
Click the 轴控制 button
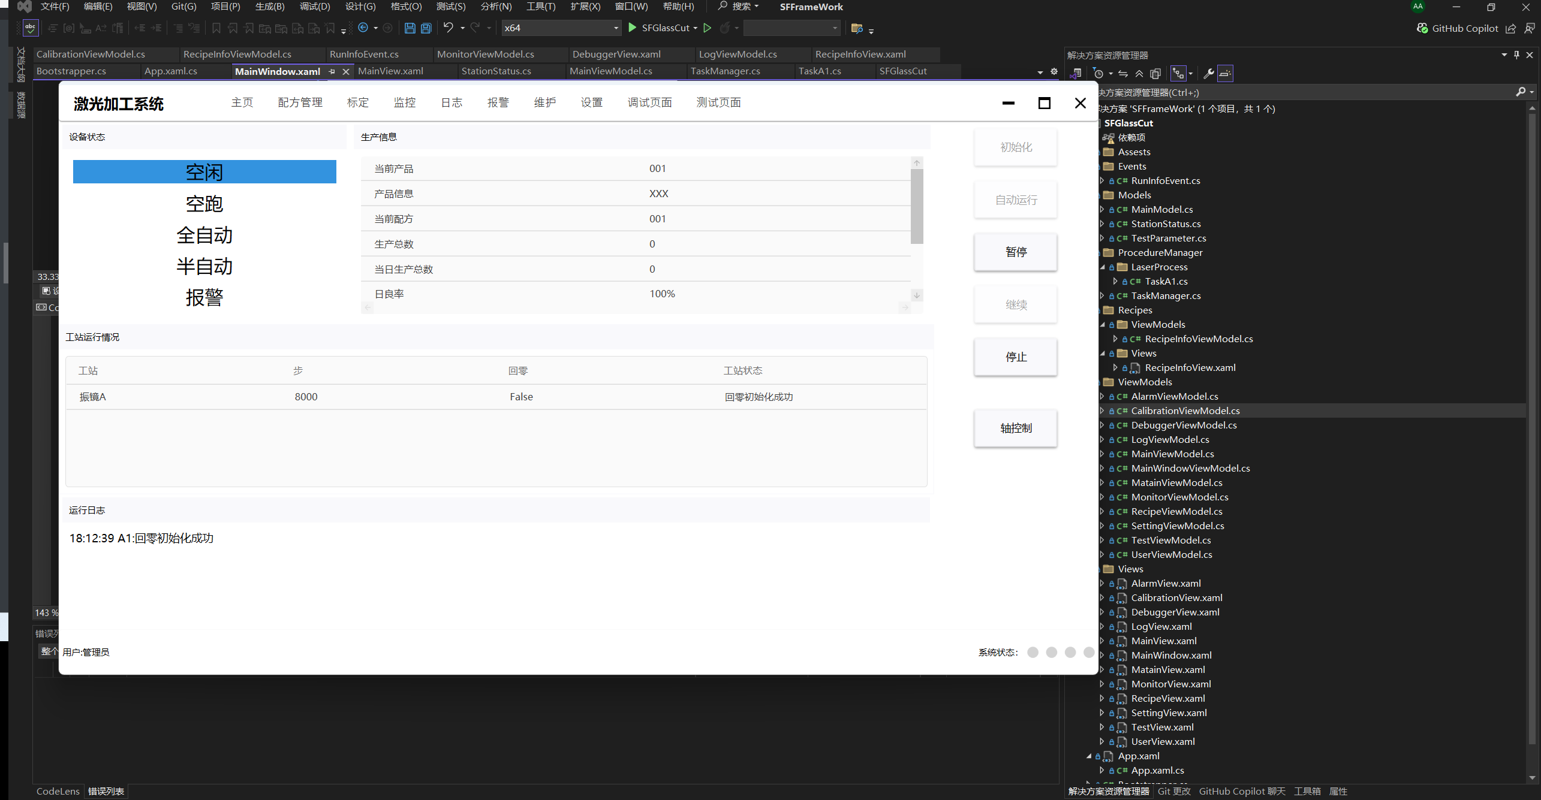[1015, 428]
